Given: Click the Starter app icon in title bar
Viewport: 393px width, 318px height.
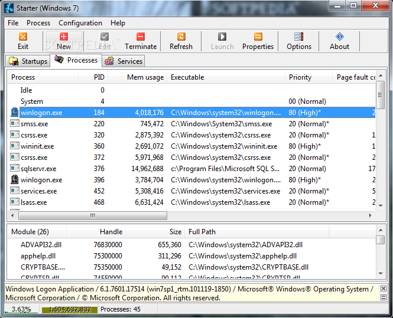Looking at the screenshot, I should coord(9,8).
